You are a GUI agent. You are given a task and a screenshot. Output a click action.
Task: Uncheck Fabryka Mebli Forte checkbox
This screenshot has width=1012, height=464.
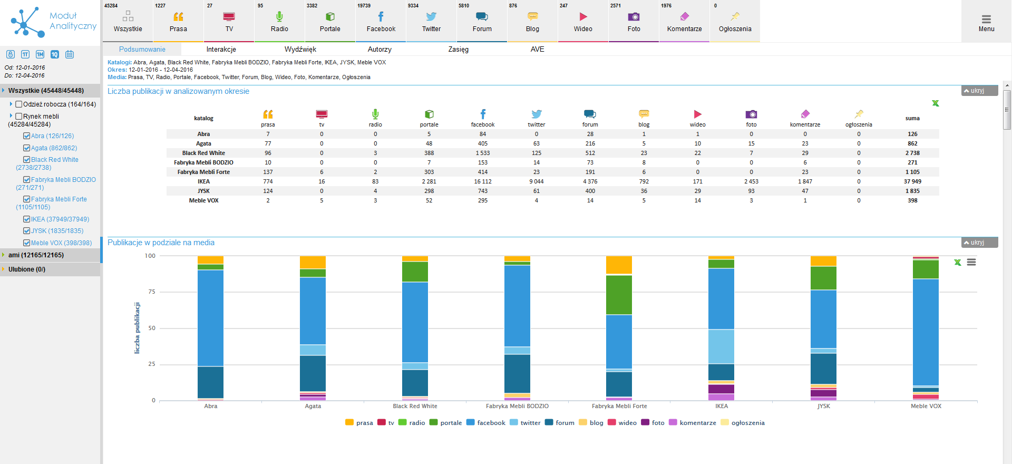pyautogui.click(x=26, y=199)
